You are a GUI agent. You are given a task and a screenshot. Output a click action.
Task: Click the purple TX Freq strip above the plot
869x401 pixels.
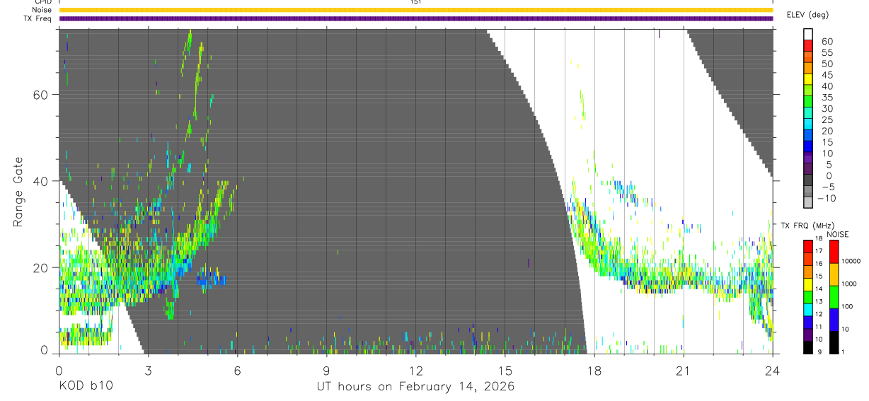pos(415,18)
